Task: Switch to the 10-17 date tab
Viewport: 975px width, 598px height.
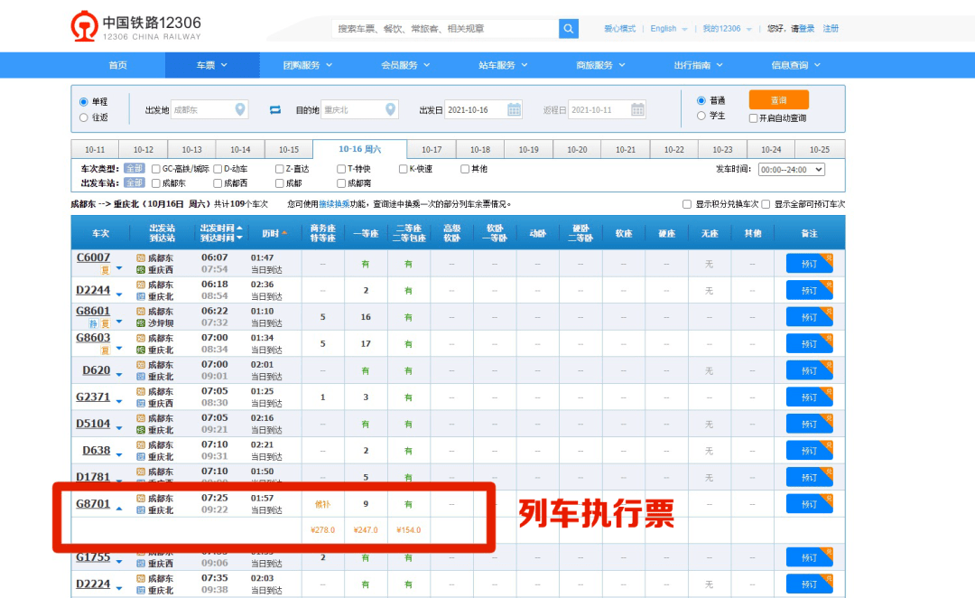Action: point(432,149)
